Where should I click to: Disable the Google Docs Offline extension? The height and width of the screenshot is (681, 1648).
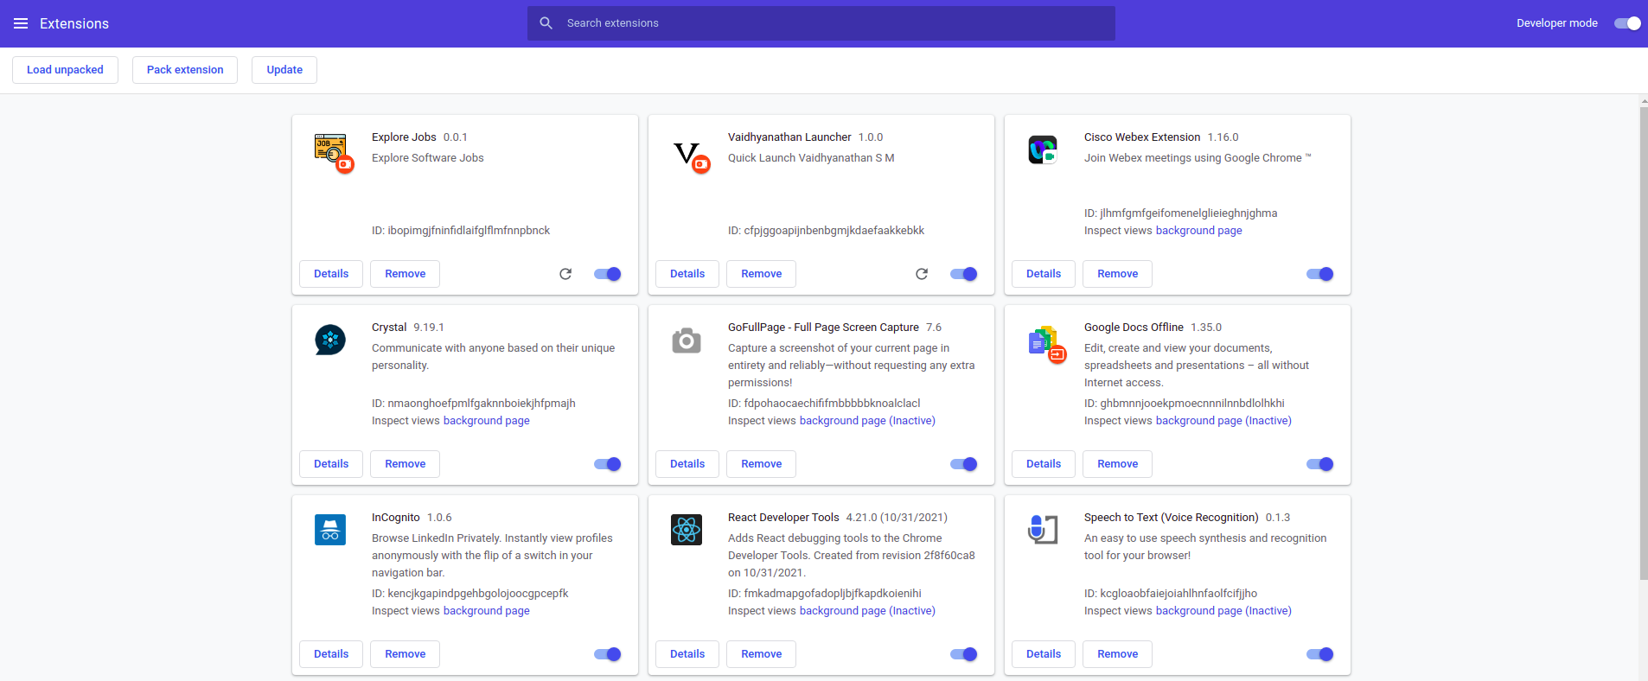(x=1320, y=464)
